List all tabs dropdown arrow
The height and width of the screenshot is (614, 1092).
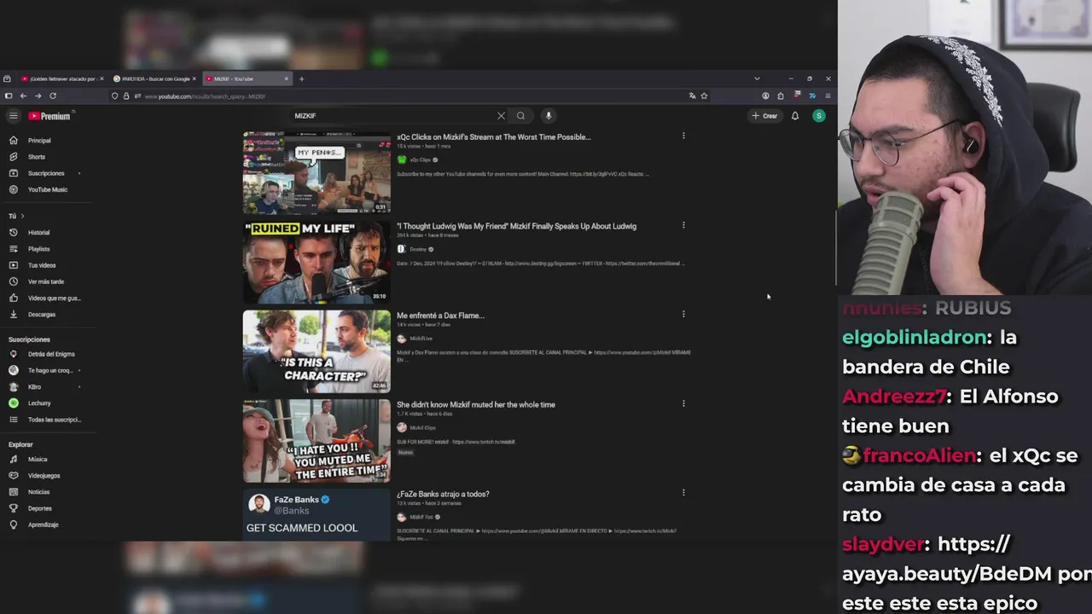coord(757,78)
